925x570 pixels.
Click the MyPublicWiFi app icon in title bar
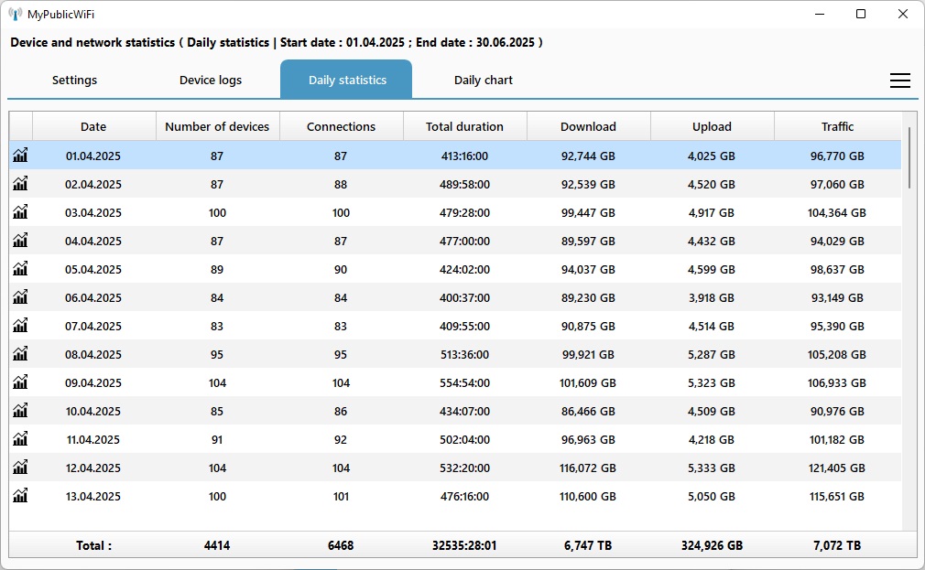click(15, 14)
